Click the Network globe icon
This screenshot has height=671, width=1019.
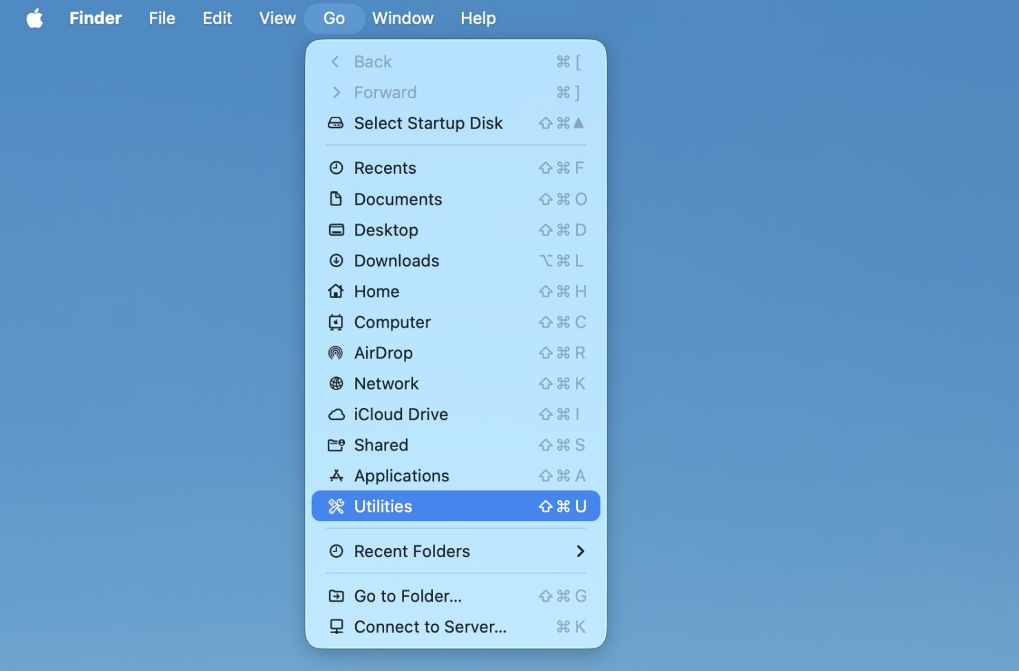pyautogui.click(x=336, y=383)
